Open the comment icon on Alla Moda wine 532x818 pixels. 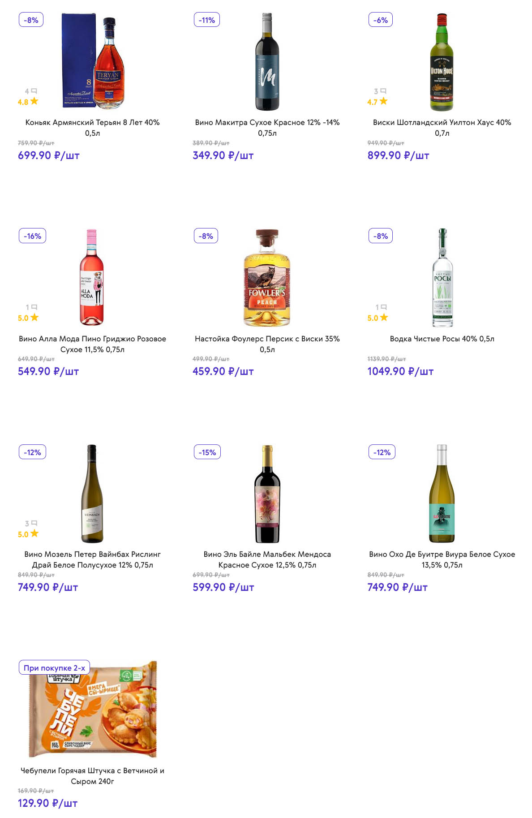click(x=34, y=307)
